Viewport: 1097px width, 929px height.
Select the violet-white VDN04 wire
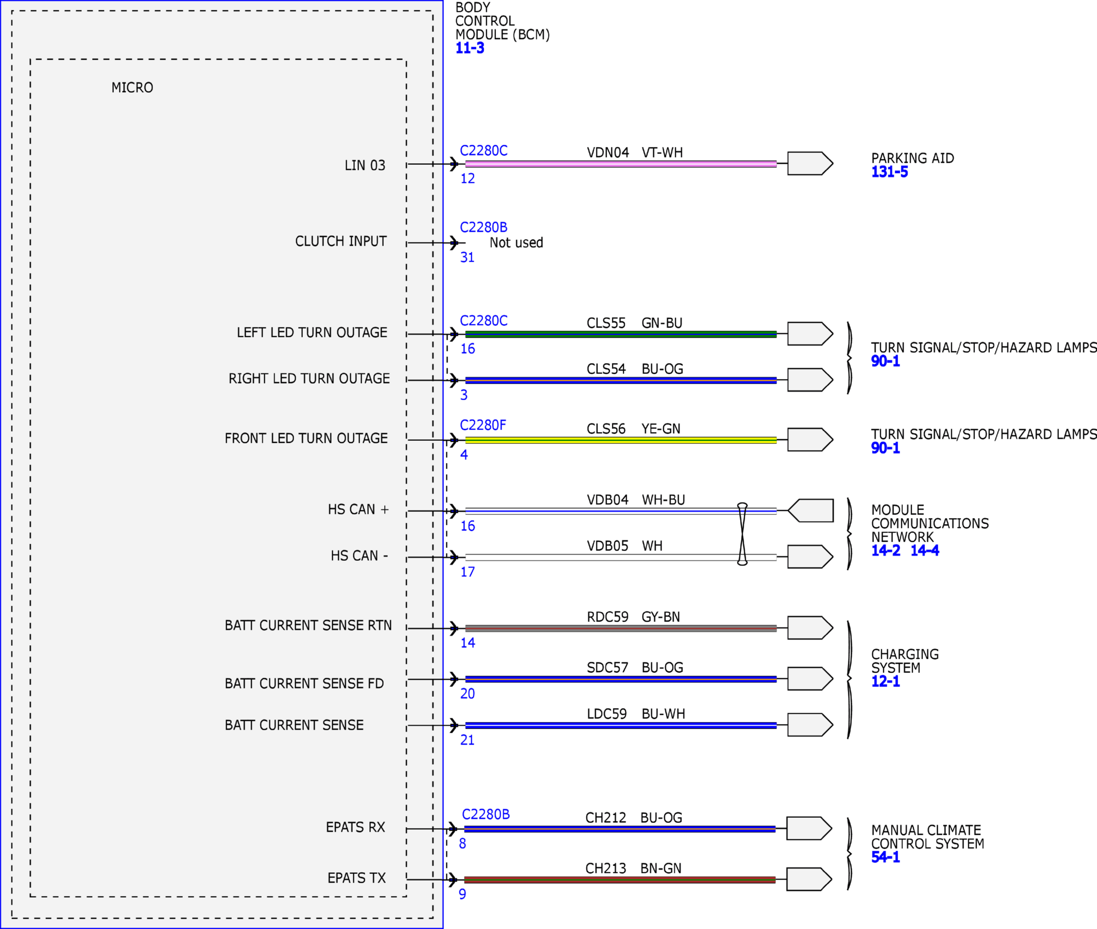[621, 164]
